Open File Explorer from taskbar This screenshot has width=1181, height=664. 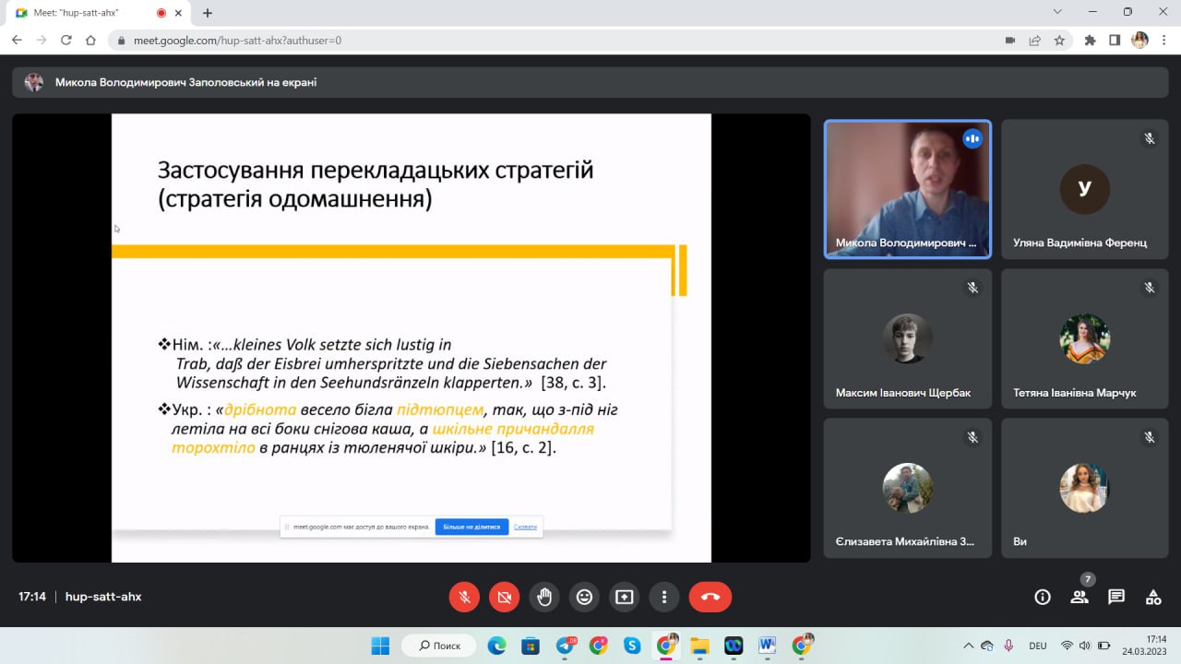click(699, 646)
